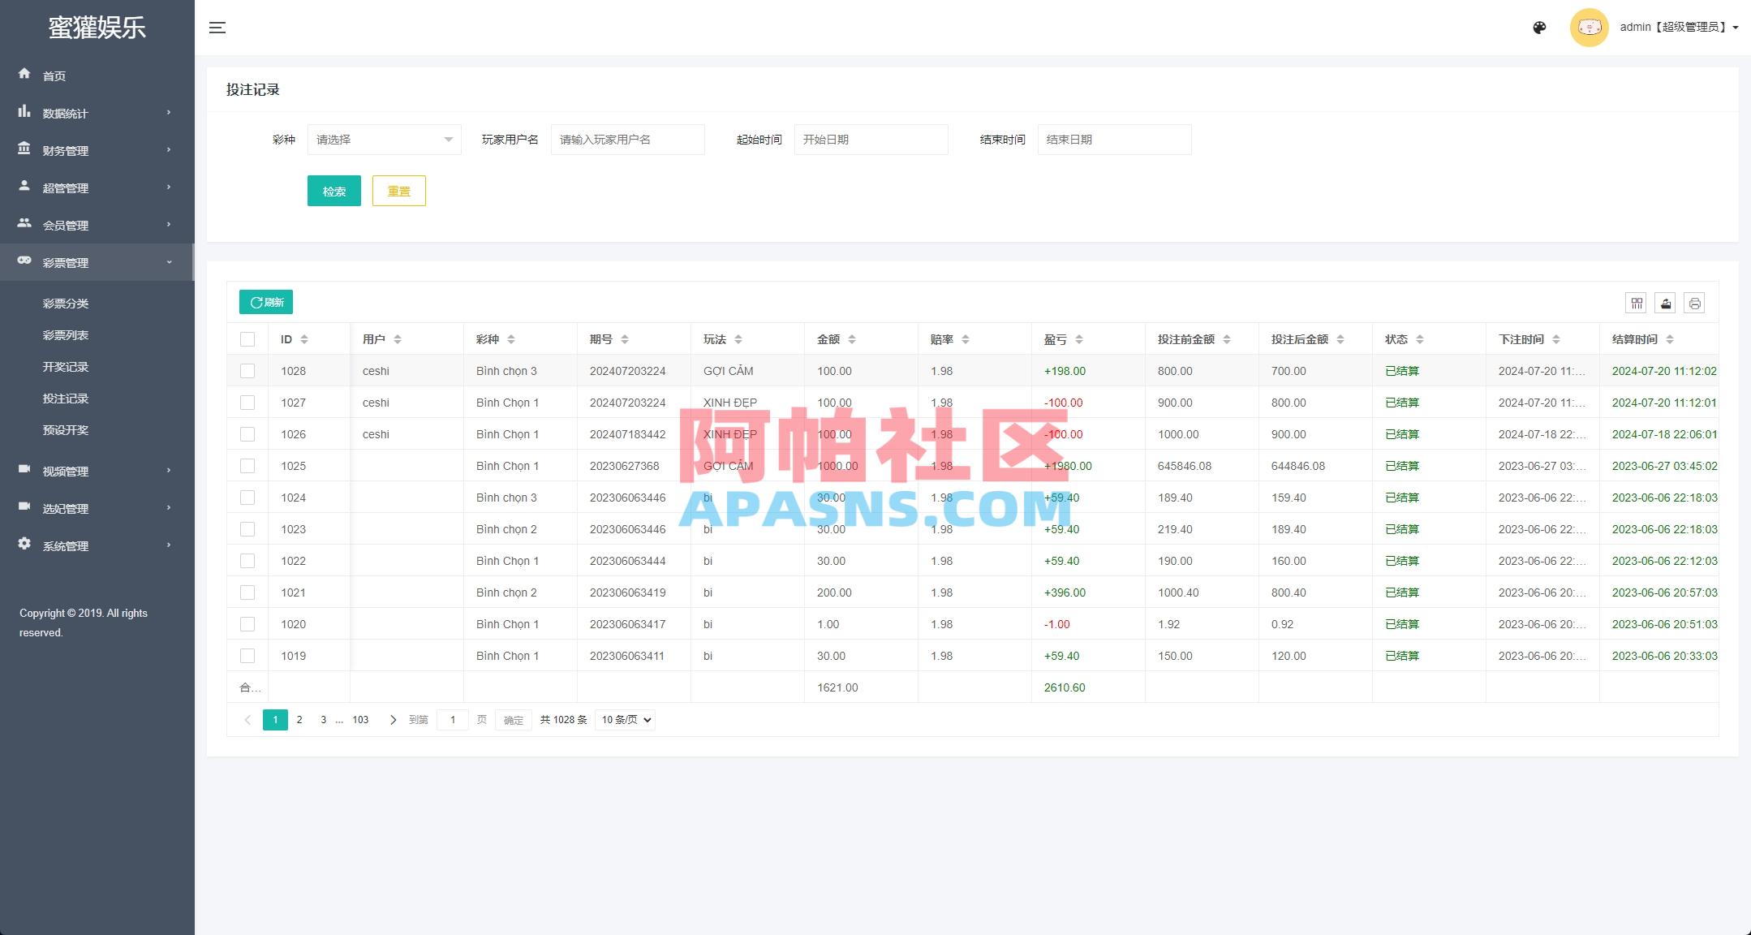This screenshot has height=935, width=1751.
Task: Click the print icon above the table
Action: pos(1693,302)
